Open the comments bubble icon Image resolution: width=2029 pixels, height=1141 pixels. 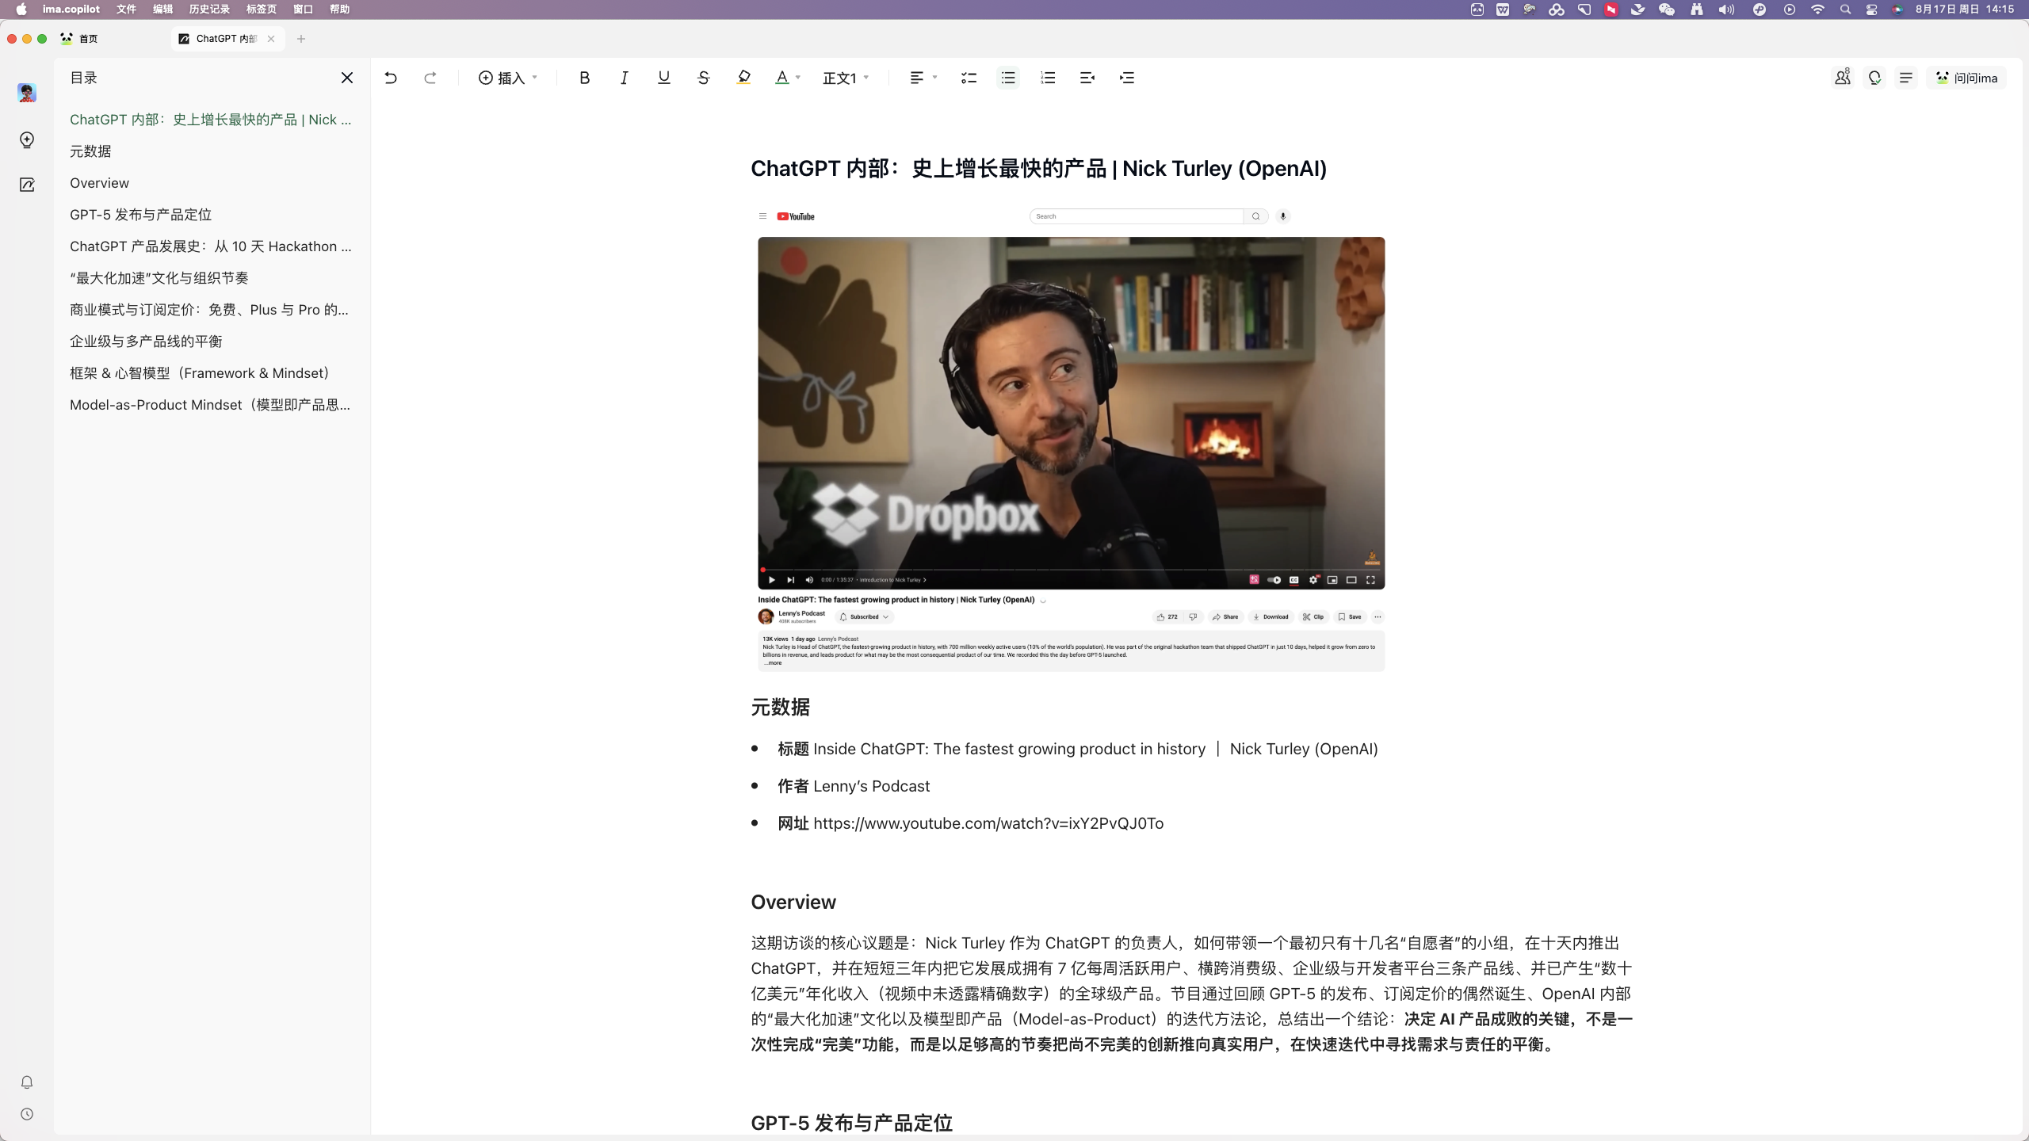[x=1874, y=78]
